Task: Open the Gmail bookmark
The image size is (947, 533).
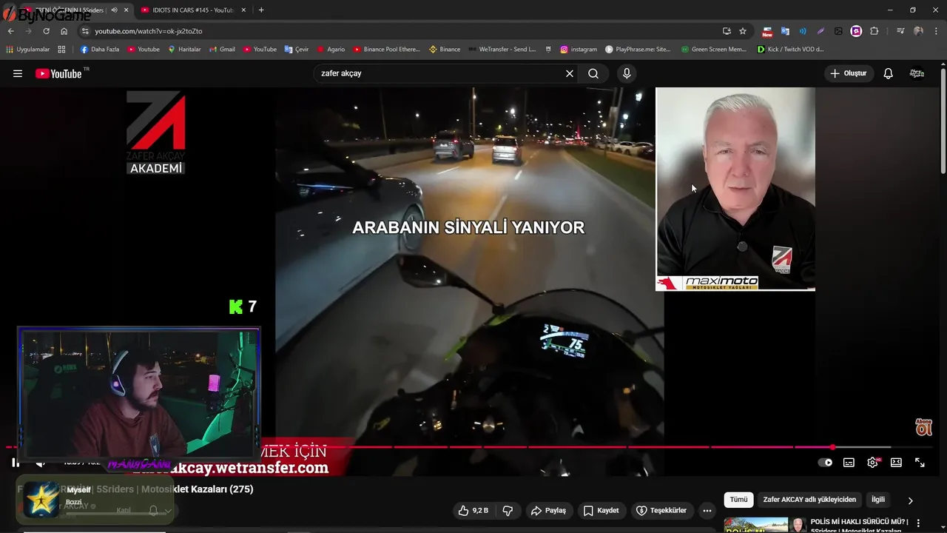Action: [x=222, y=50]
